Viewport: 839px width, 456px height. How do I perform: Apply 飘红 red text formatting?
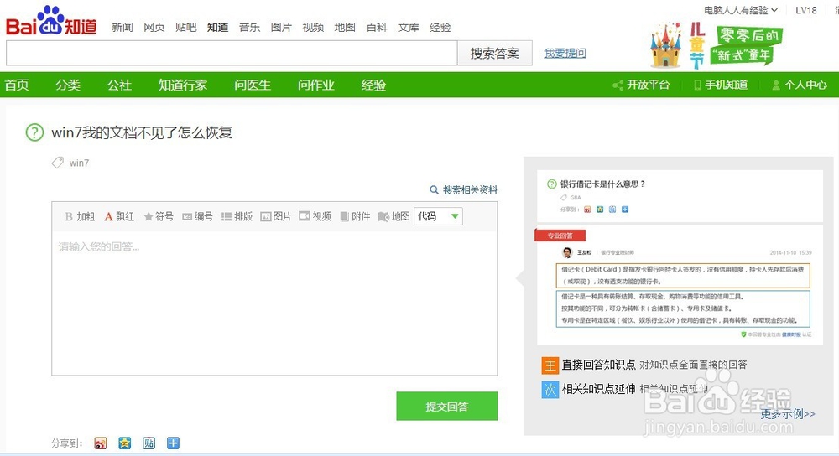119,216
